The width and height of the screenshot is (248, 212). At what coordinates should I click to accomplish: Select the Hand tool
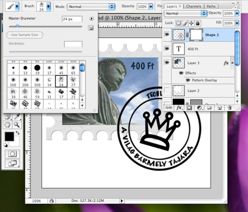[7, 125]
